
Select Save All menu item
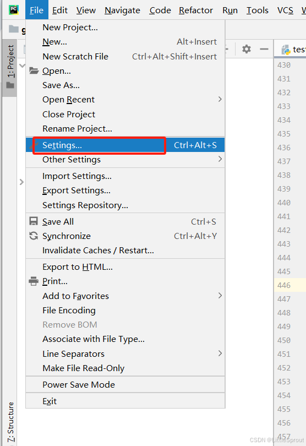[125, 221]
